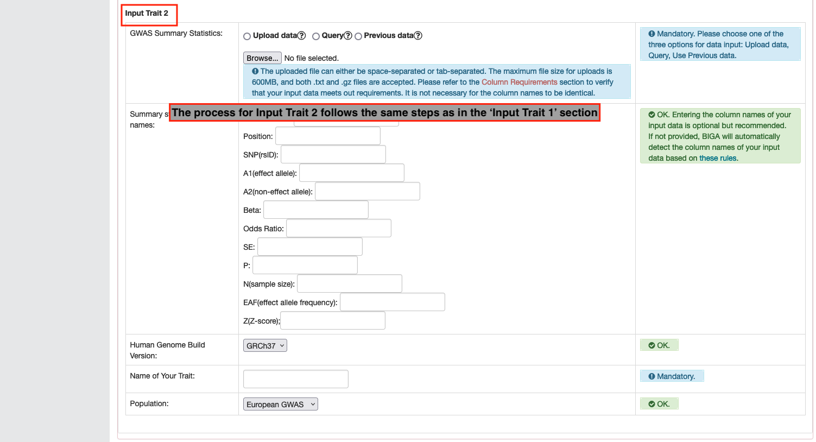
Task: Expand the Population dropdown
Action: [280, 405]
